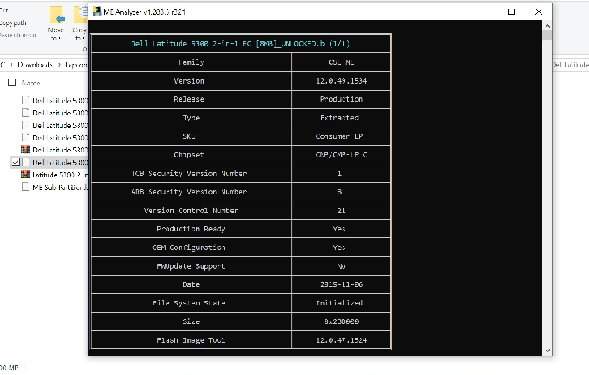Click the '0x2BD000' size value
This screenshot has width=589, height=375.
click(x=341, y=321)
